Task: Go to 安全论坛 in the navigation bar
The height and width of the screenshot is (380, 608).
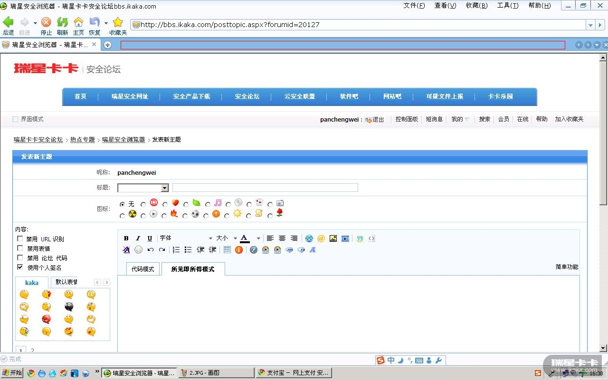Action: click(247, 96)
